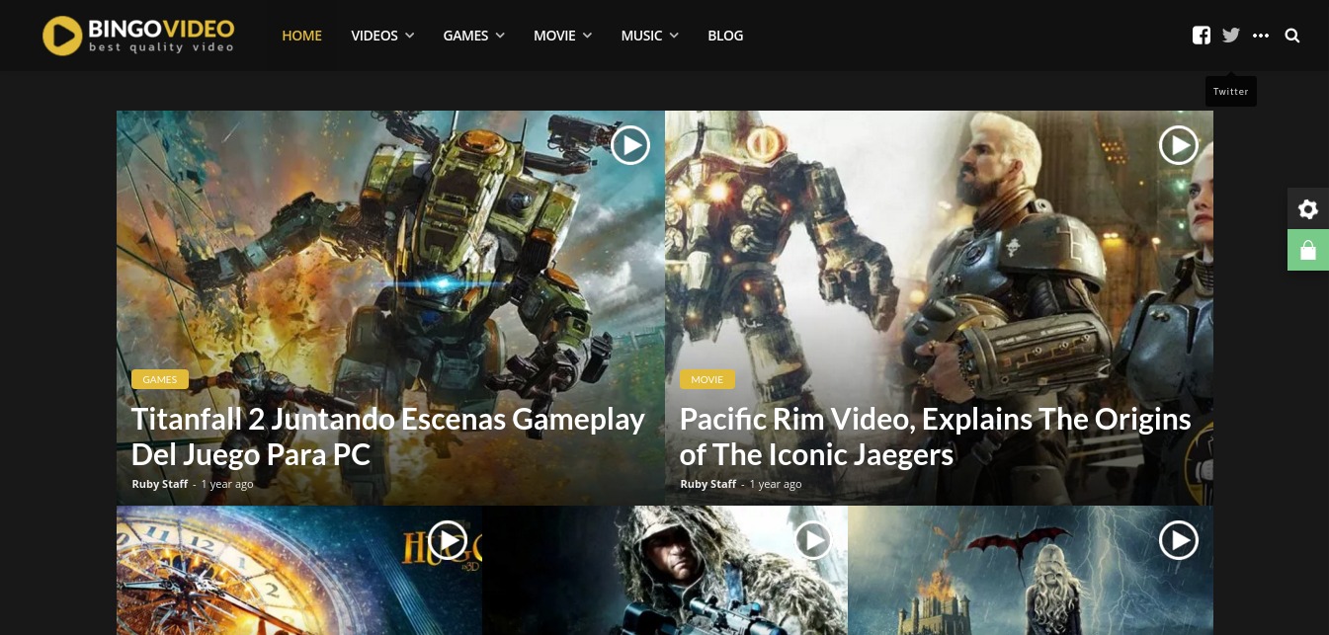
Task: Show more social links via ellipsis icon
Action: [1260, 36]
